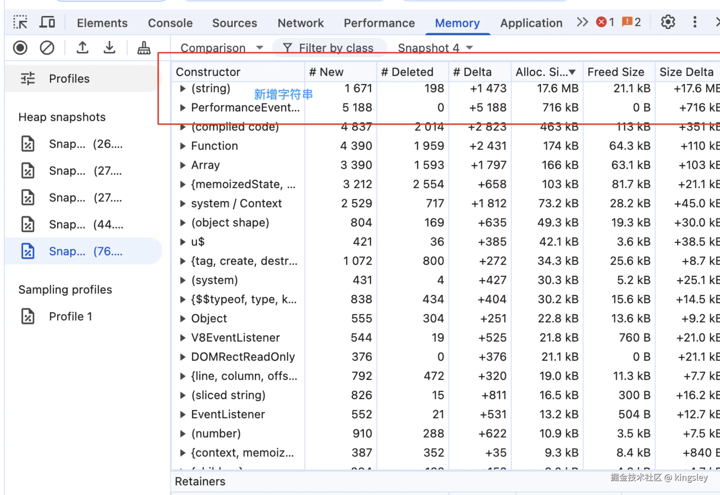Select sampling Profile 1
This screenshot has height=495, width=720.
tap(70, 316)
